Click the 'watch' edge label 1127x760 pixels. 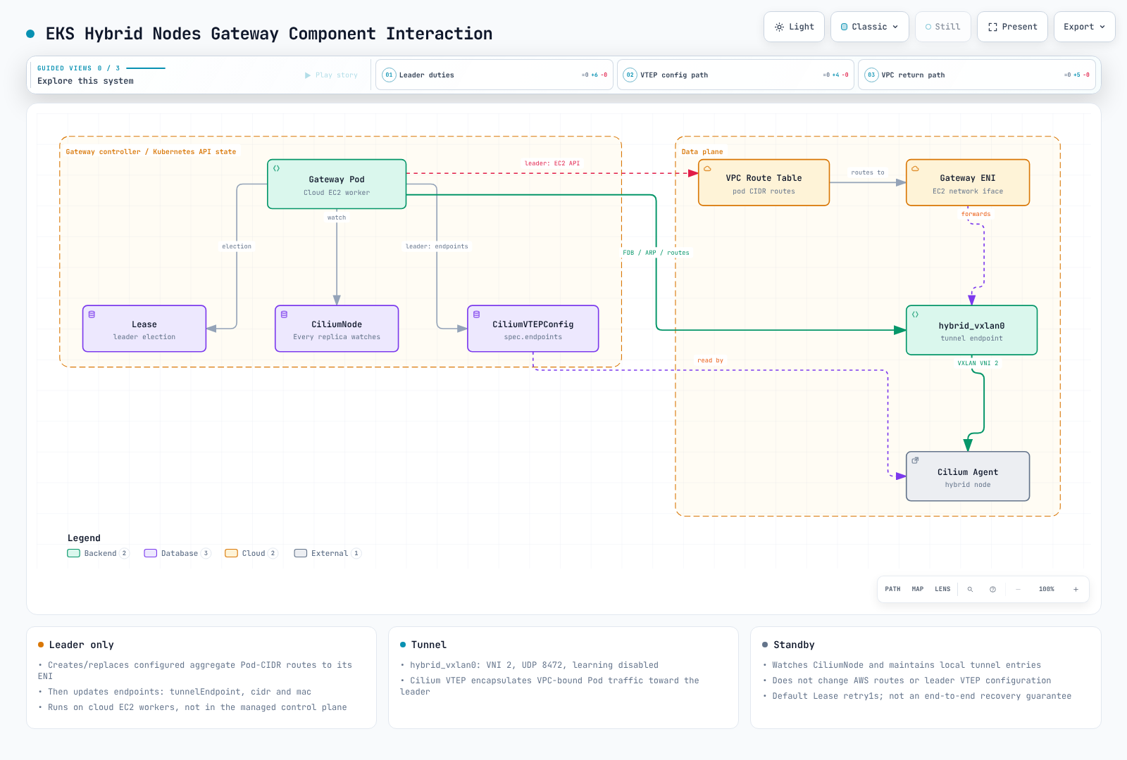pyautogui.click(x=337, y=217)
